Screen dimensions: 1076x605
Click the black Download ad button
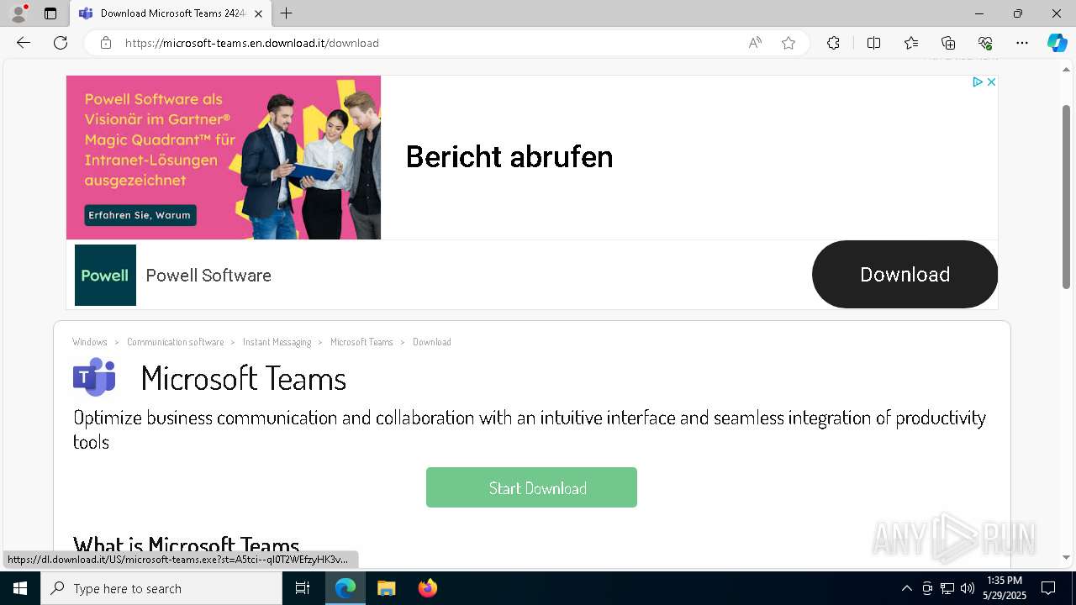(905, 274)
